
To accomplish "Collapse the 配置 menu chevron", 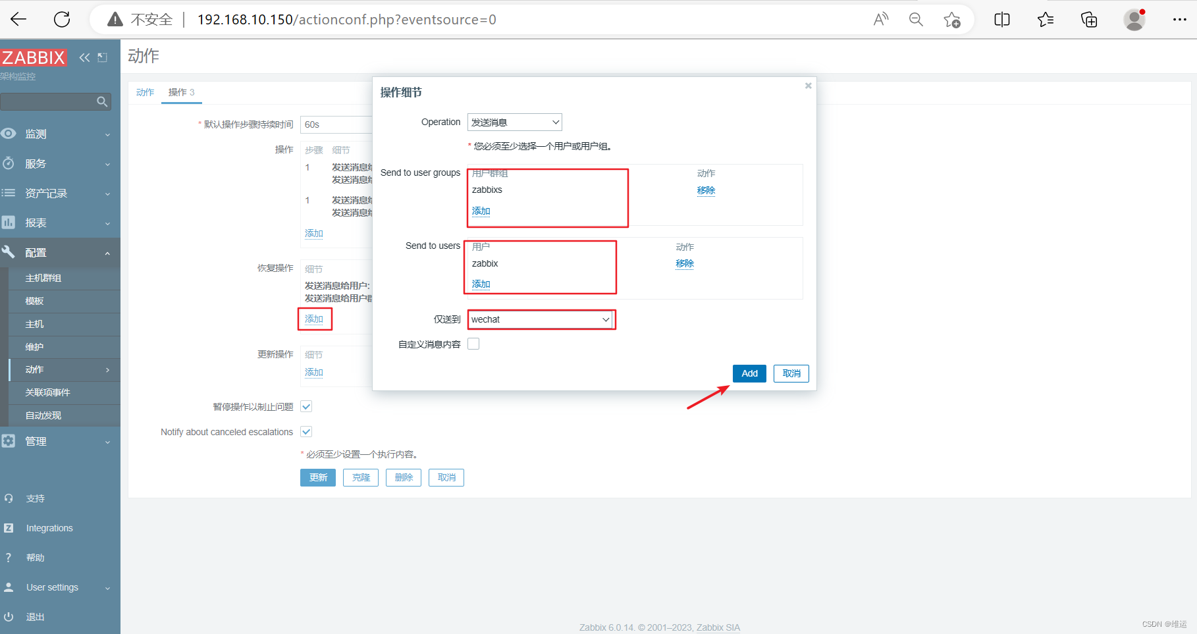I will tap(107, 253).
